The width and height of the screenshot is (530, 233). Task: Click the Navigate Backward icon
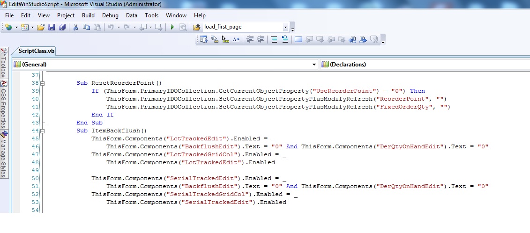tap(143, 27)
